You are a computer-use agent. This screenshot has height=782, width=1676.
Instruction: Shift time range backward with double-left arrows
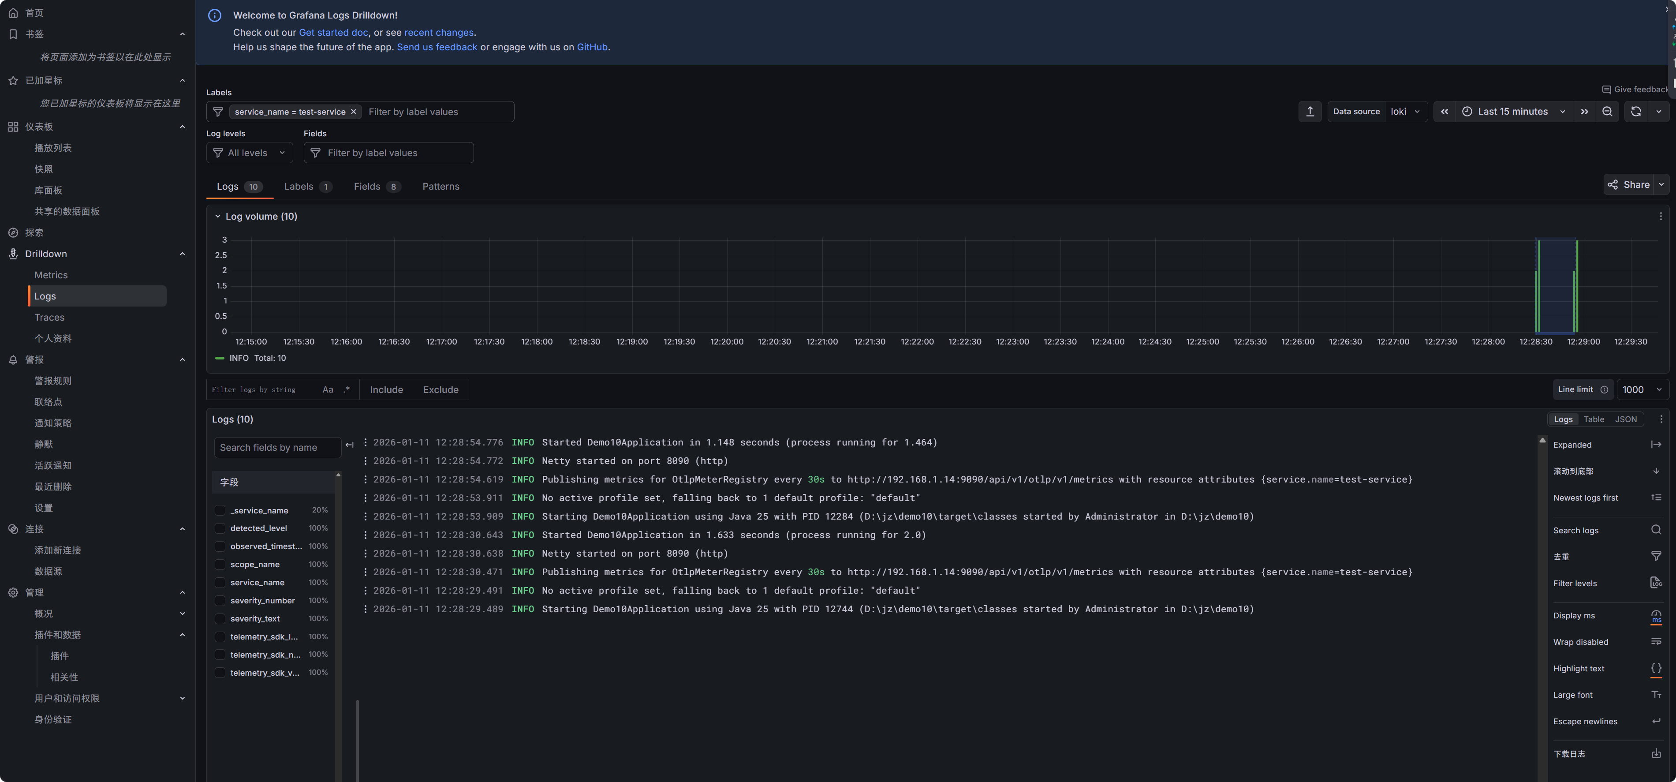1444,112
